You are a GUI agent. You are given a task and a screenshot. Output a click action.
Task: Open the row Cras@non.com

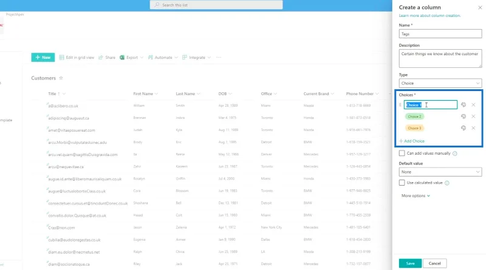pyautogui.click(x=61, y=228)
